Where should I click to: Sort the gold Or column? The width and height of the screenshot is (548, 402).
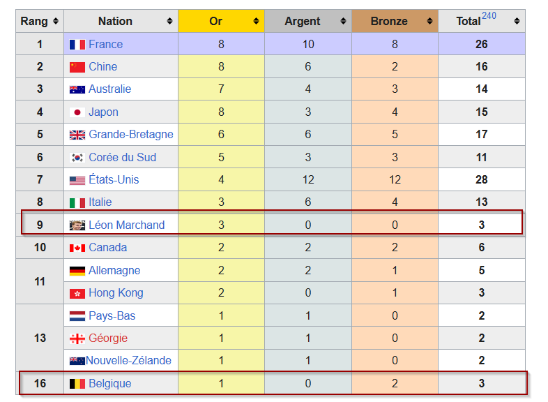click(x=256, y=21)
